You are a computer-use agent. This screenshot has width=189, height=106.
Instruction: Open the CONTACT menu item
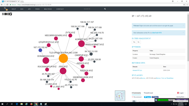[60, 9]
